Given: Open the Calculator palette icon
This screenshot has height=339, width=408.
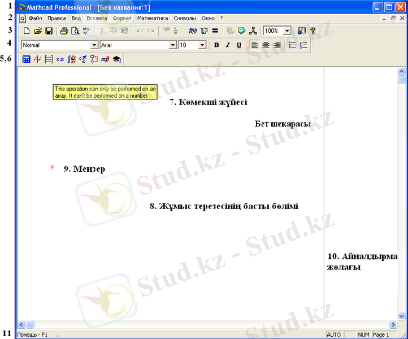Looking at the screenshot, I should (26, 59).
